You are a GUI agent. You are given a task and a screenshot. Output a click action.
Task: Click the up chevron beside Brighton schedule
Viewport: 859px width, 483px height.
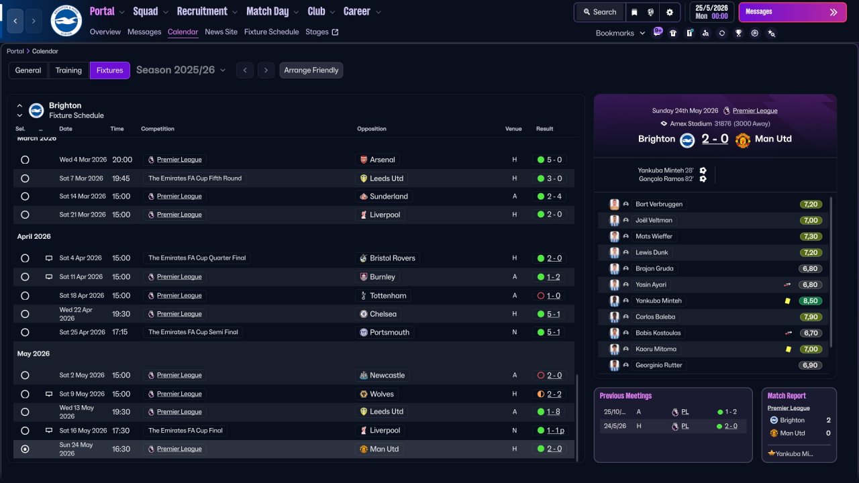[19, 106]
